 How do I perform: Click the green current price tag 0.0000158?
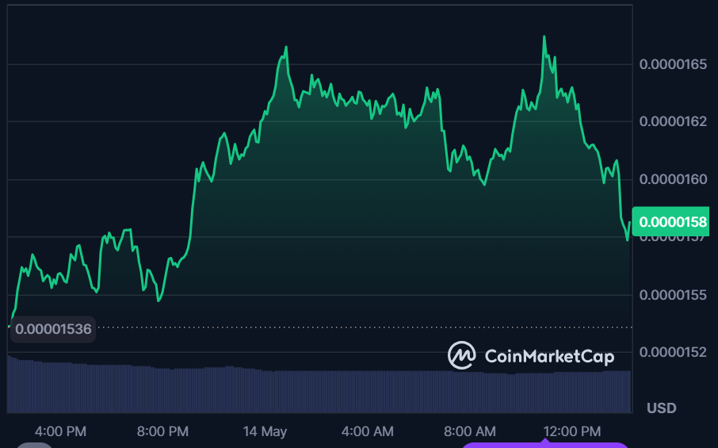pos(673,221)
